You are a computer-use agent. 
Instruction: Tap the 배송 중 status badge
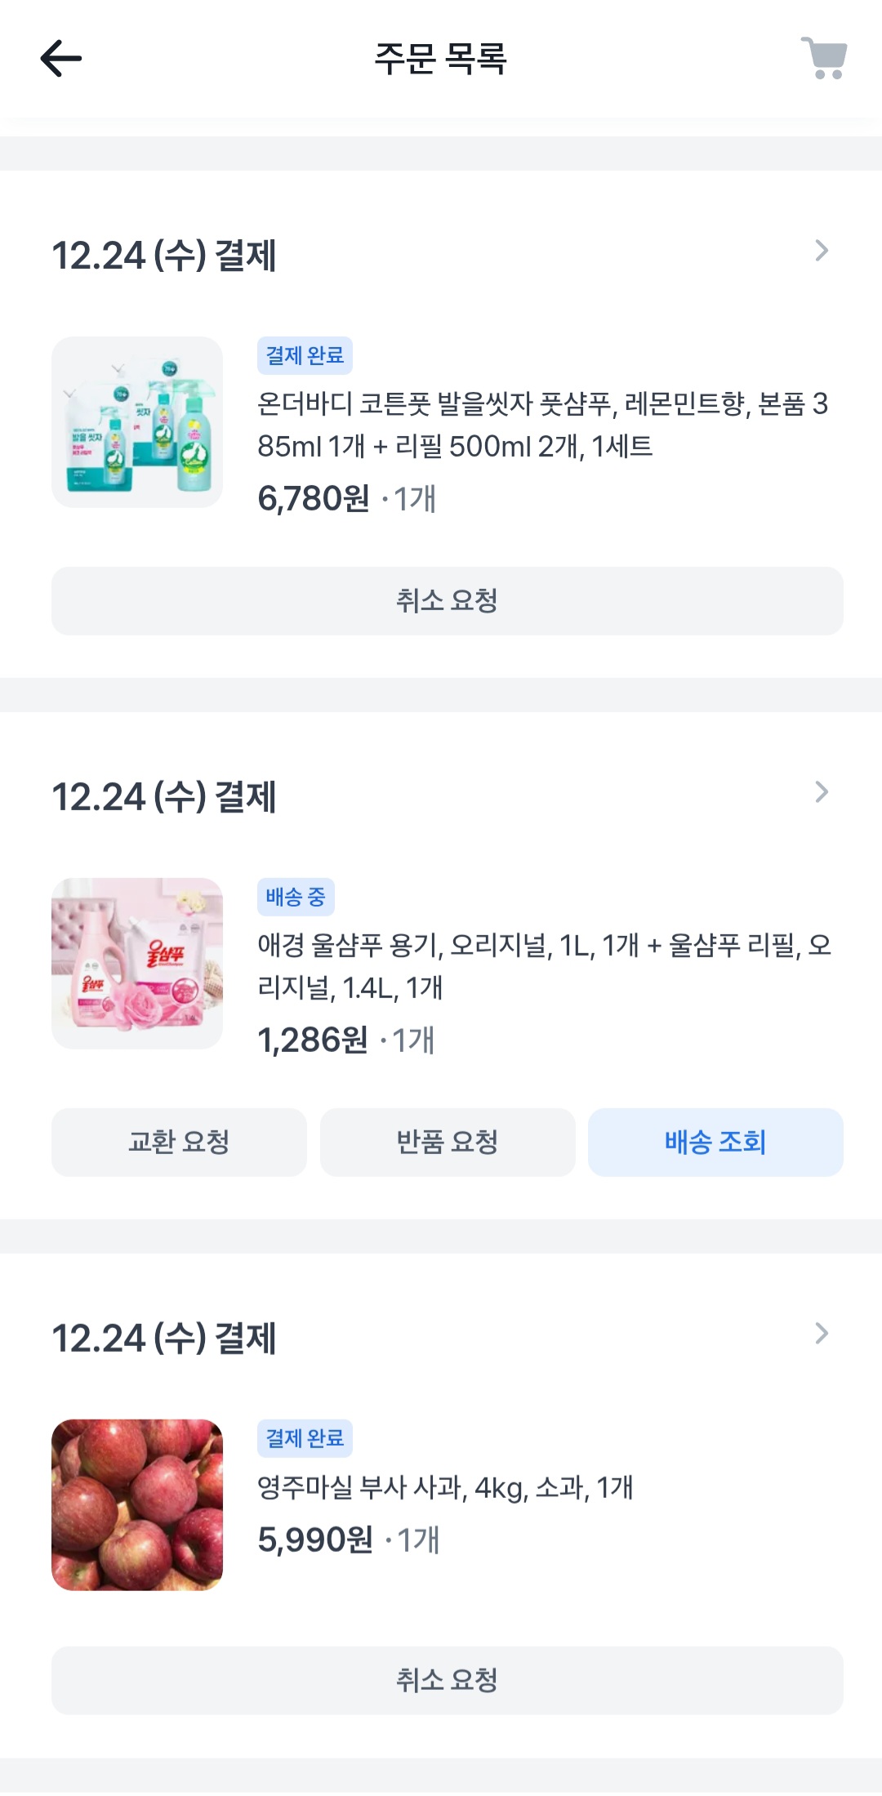(x=296, y=897)
